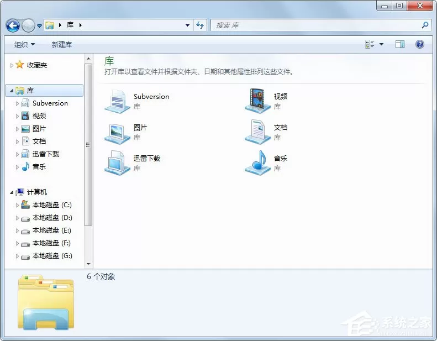
Task: Collapse the 计算机 tree node
Action: (x=12, y=192)
